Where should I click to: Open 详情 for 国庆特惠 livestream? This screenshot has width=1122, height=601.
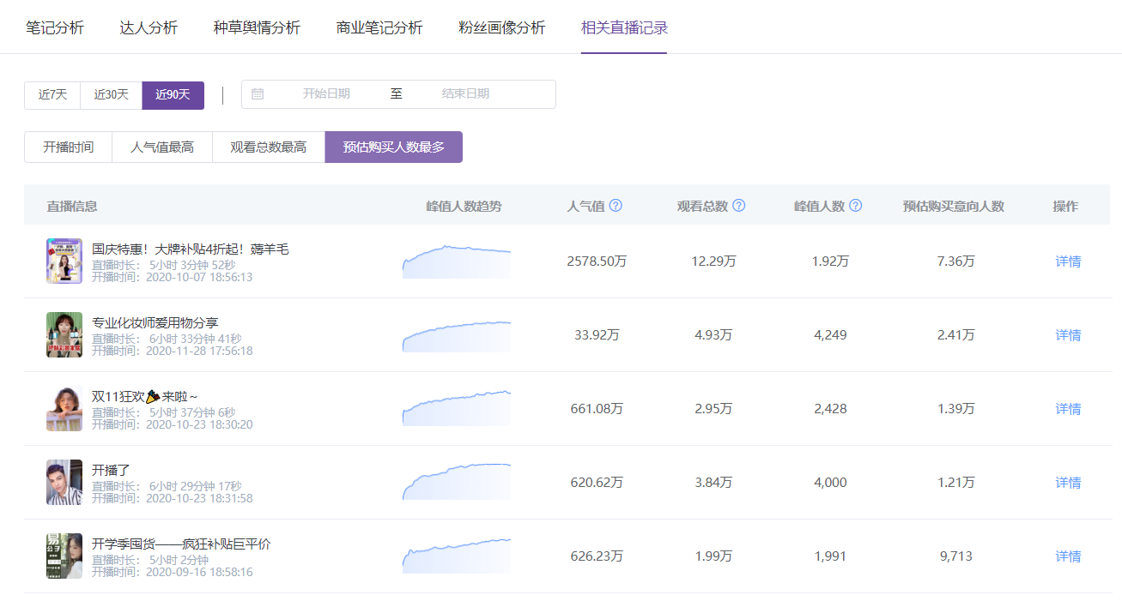1068,261
